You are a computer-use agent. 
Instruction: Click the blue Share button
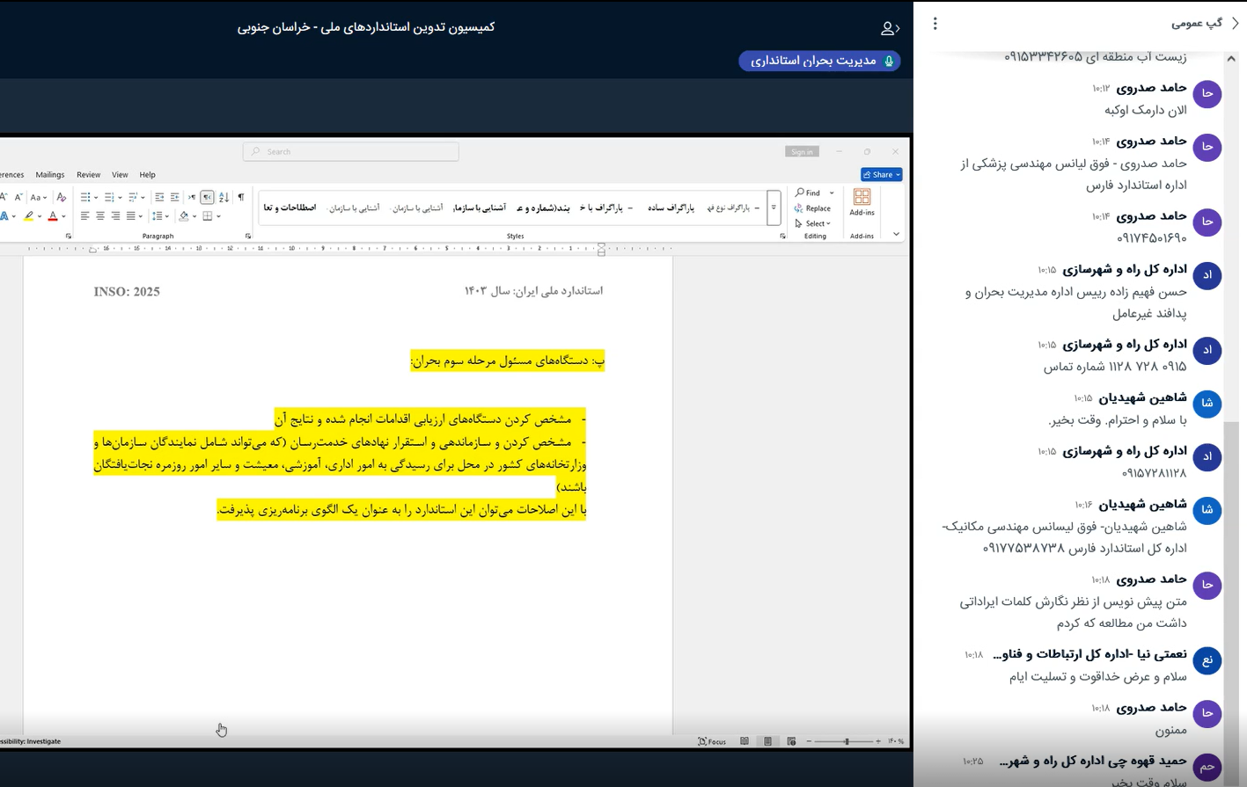pos(880,174)
